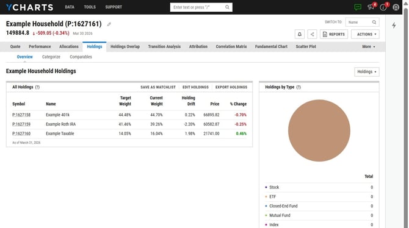
Task: Click the page vertical scrollbar
Action: pyautogui.click(x=405, y=117)
